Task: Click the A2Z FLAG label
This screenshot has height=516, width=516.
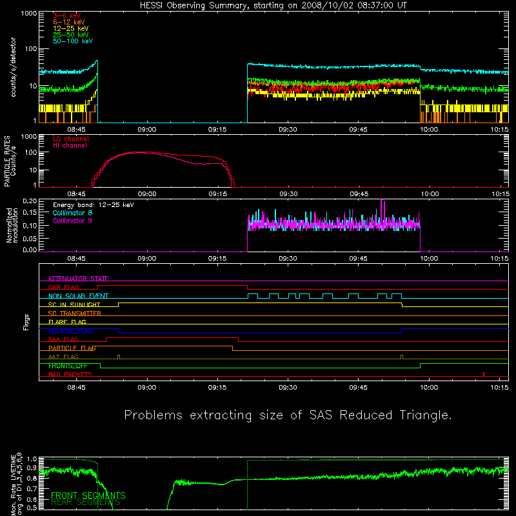Action: coord(63,357)
